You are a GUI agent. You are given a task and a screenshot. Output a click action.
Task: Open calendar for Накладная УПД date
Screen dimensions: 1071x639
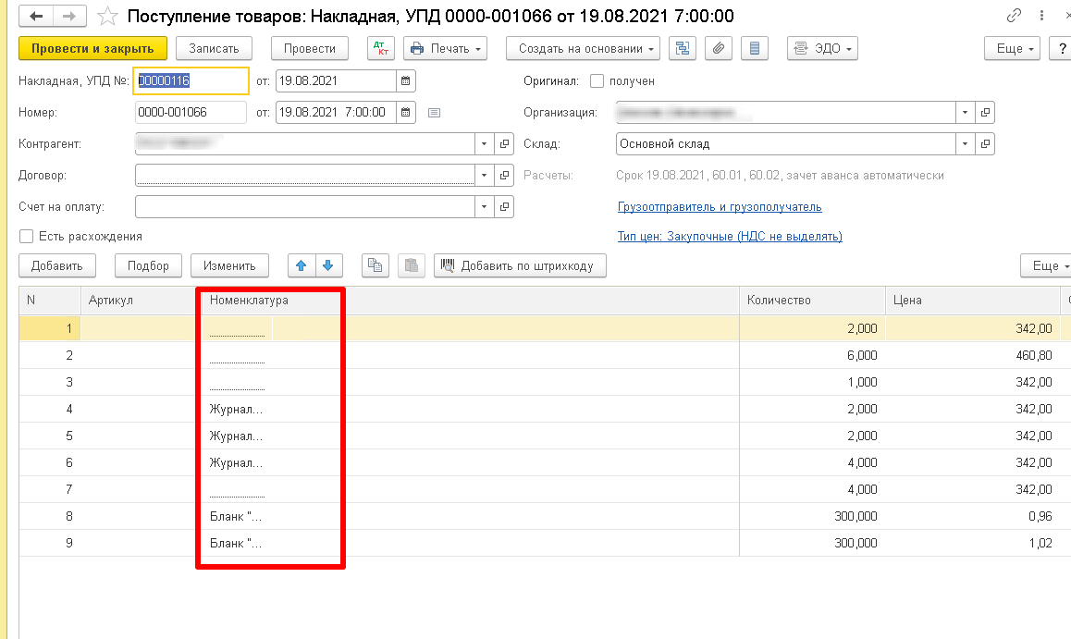click(x=406, y=80)
